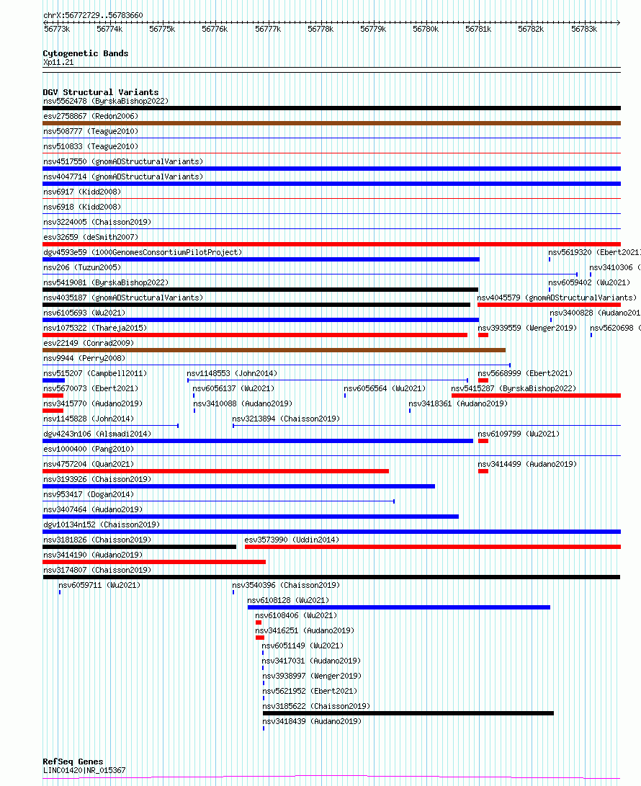Click nsv6059402 (Wu2021) label

click(x=589, y=282)
